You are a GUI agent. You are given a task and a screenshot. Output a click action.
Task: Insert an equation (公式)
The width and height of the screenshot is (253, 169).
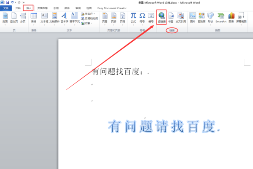coord(133,19)
